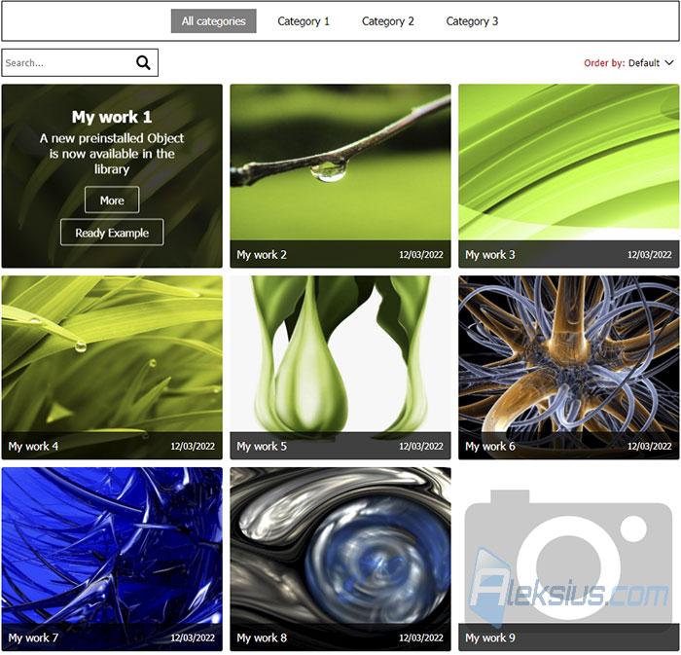Click the 12/03/2022 date on My work 6

pos(650,446)
